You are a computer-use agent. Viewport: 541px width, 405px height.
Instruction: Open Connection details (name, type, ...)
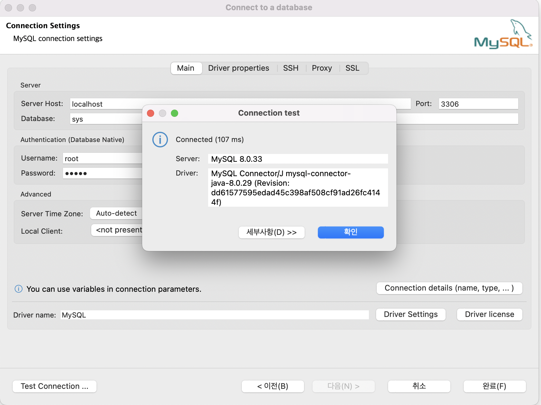pos(450,288)
